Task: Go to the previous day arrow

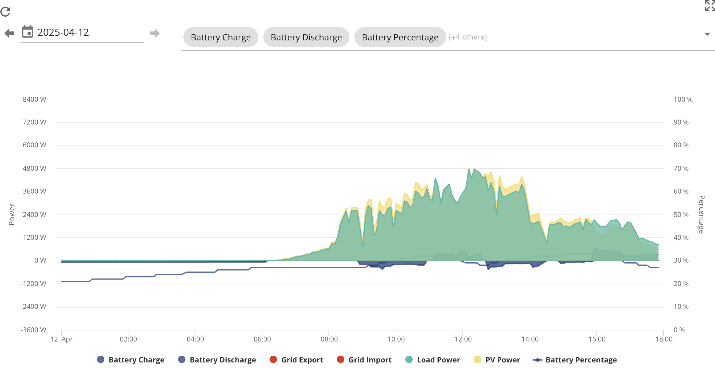Action: pyautogui.click(x=10, y=33)
